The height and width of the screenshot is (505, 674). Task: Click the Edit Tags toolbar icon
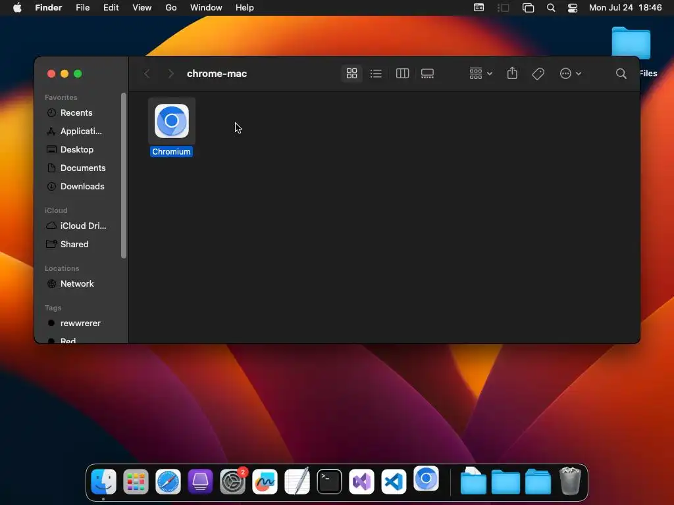(538, 74)
